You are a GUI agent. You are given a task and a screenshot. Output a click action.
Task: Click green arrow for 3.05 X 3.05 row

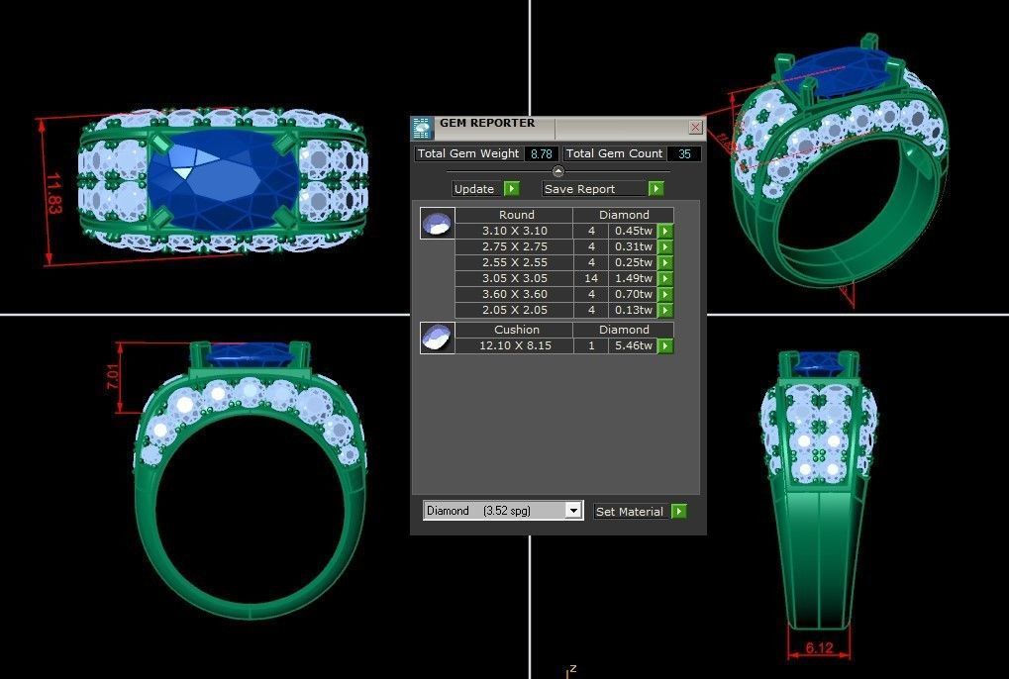[x=665, y=278]
